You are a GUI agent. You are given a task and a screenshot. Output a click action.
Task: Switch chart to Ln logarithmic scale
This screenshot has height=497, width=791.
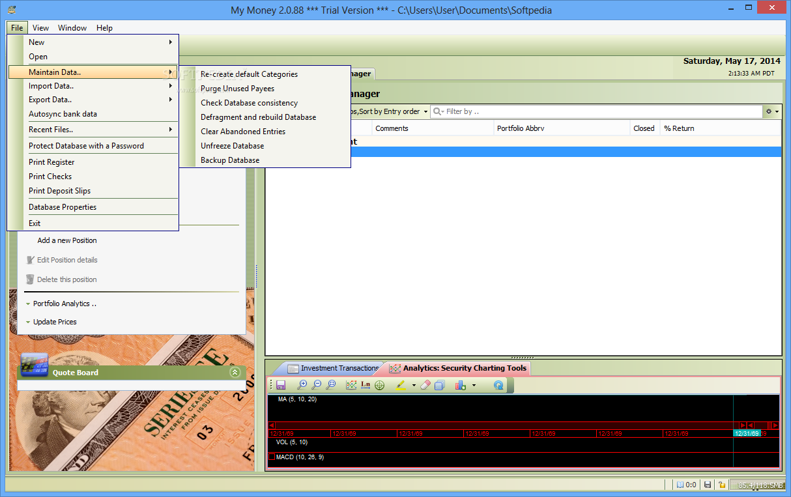pyautogui.click(x=366, y=385)
